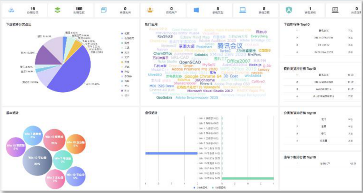This screenshot has width=363, height=193.
Task: Click the green layers icon beside 169
Action: (x=57, y=10)
